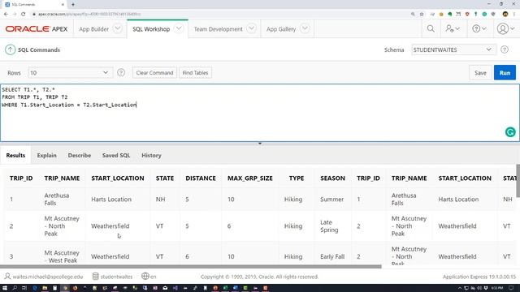Click the Windows taskbar search icon

click(x=15, y=288)
